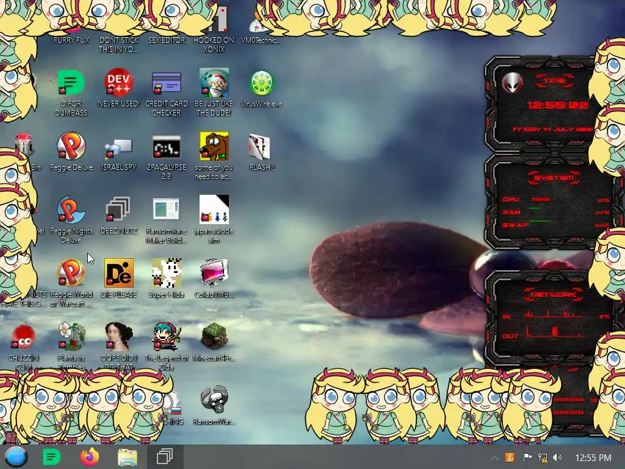625x469 pixels.
Task: Click the CPU usage bar in widget
Action: click(541, 199)
